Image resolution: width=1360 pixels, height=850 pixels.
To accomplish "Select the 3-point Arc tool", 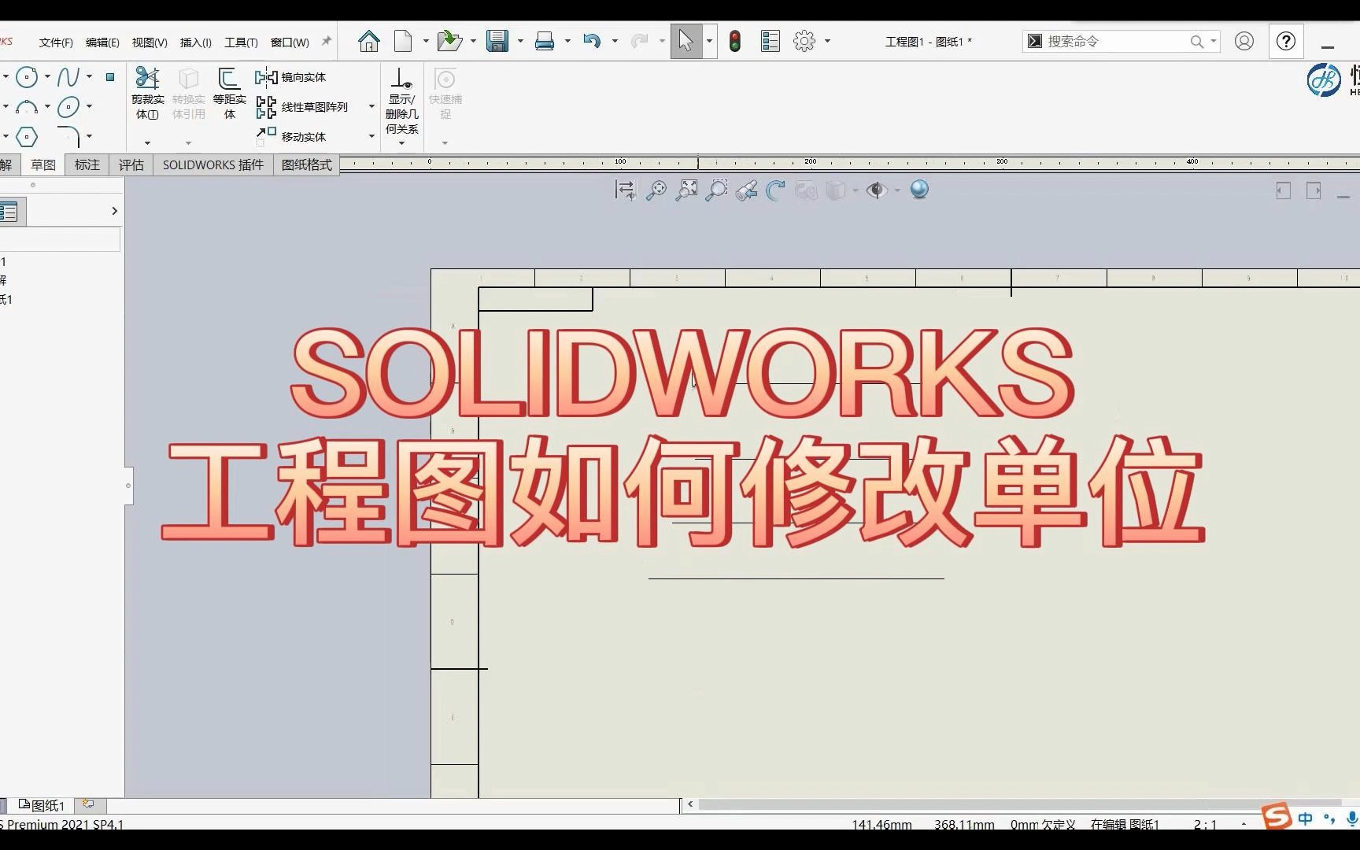I will 27,106.
